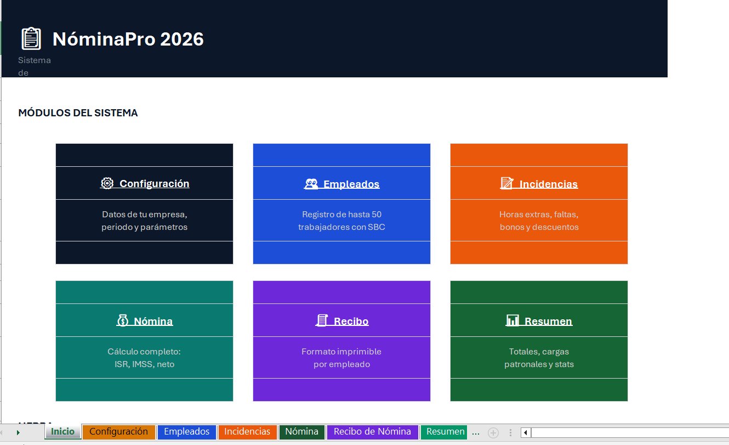Follow the underlined Resumen link
The width and height of the screenshot is (729, 445).
click(548, 320)
